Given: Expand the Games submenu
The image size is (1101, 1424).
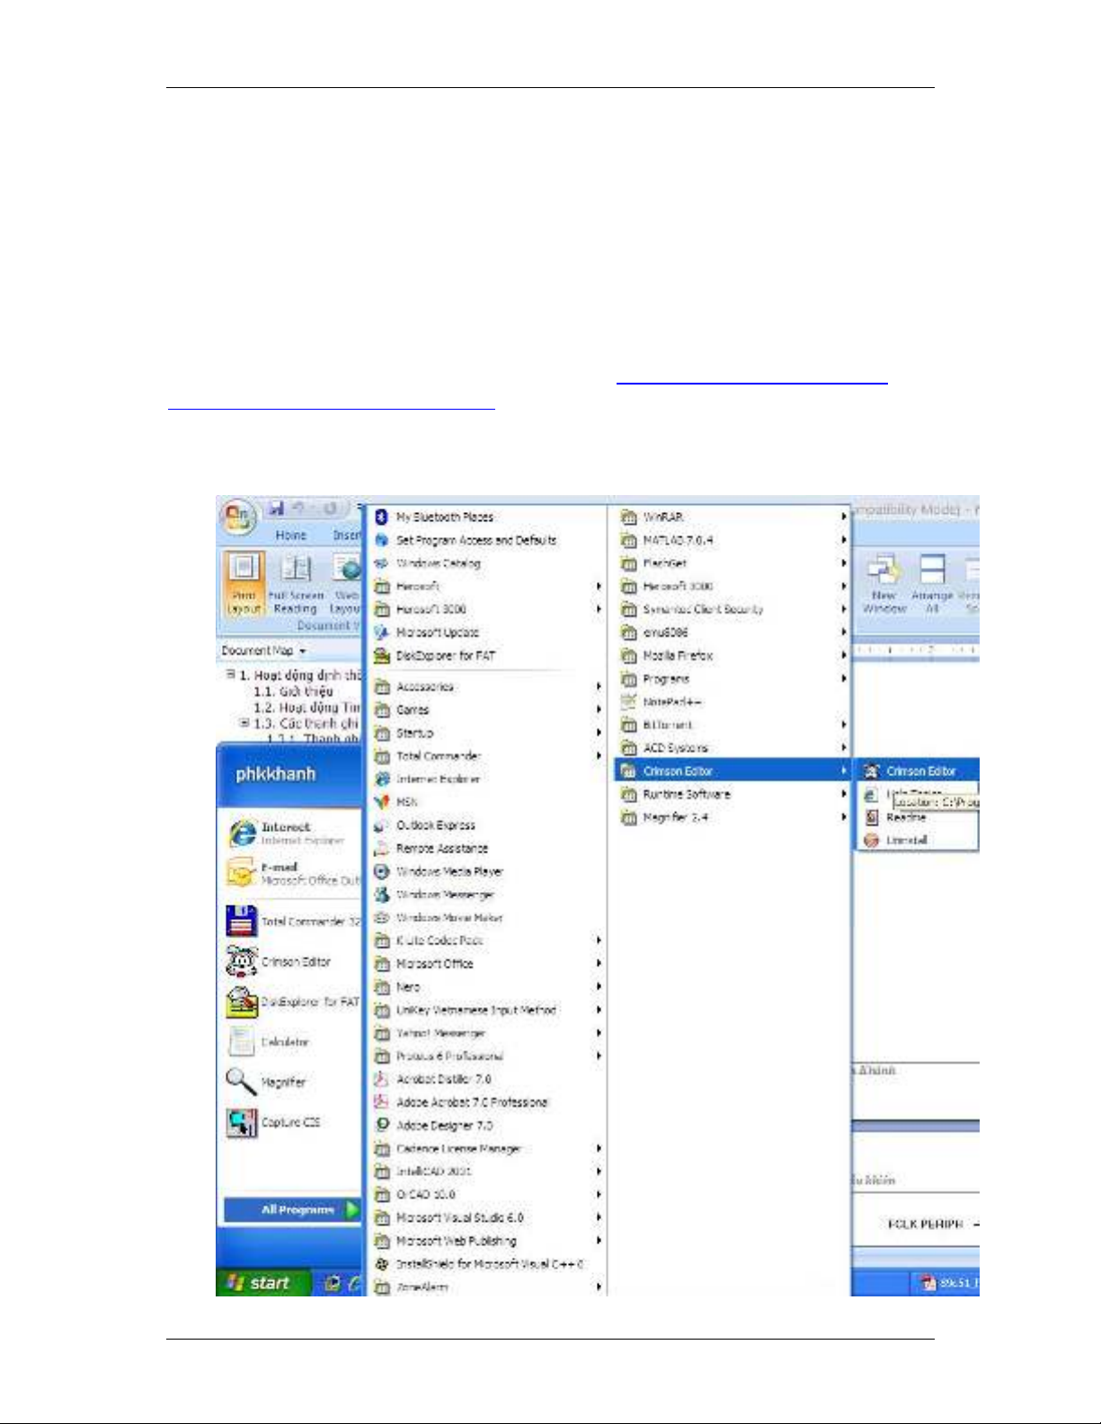Looking at the screenshot, I should pos(488,710).
